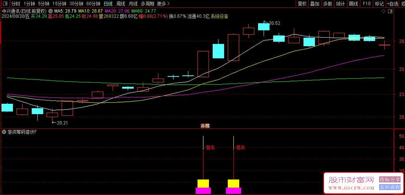
Task: Click the 30.52 high price marker
Action: coord(275,23)
